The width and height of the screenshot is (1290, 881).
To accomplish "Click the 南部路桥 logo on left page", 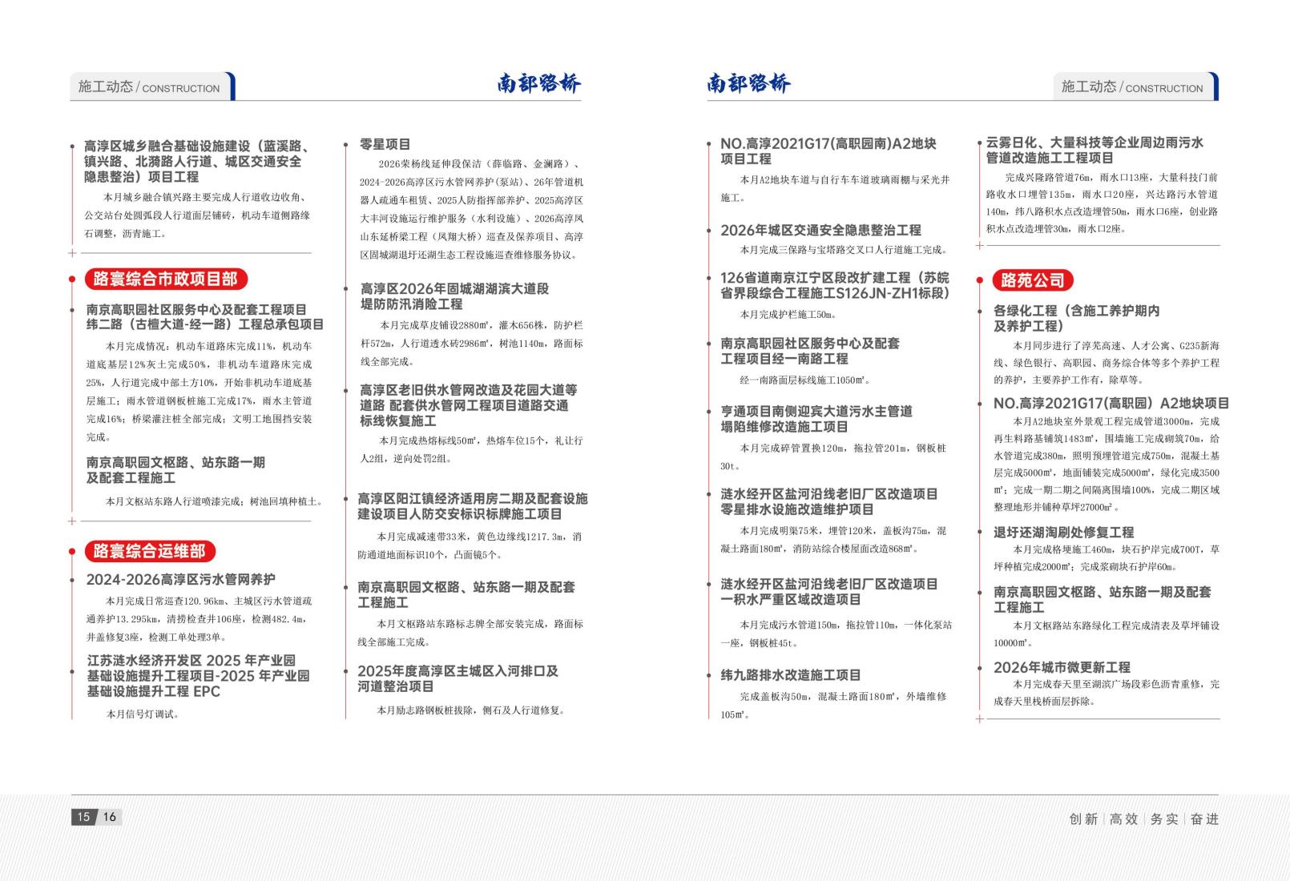I will [539, 82].
